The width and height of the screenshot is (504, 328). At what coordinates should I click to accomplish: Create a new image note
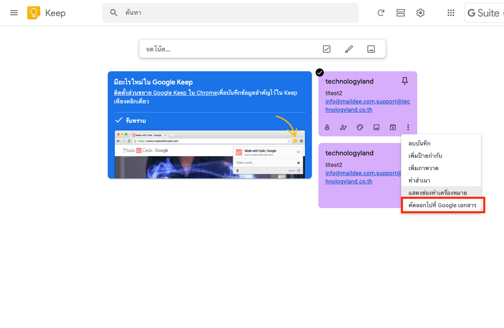pyautogui.click(x=371, y=49)
